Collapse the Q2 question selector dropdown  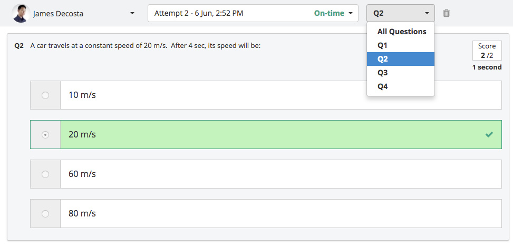(x=401, y=13)
